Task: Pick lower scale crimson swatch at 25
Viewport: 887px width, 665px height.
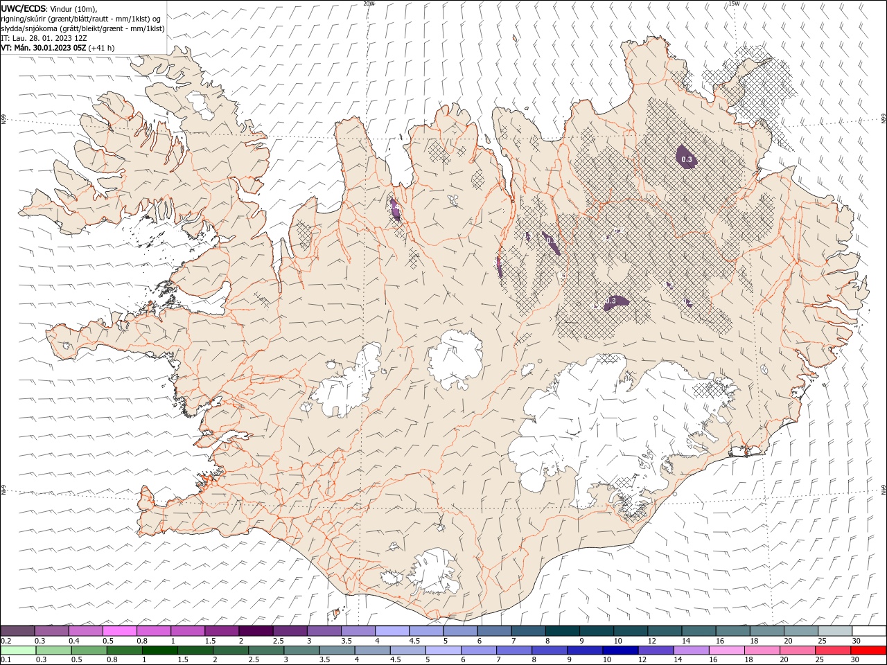Action: (x=833, y=650)
